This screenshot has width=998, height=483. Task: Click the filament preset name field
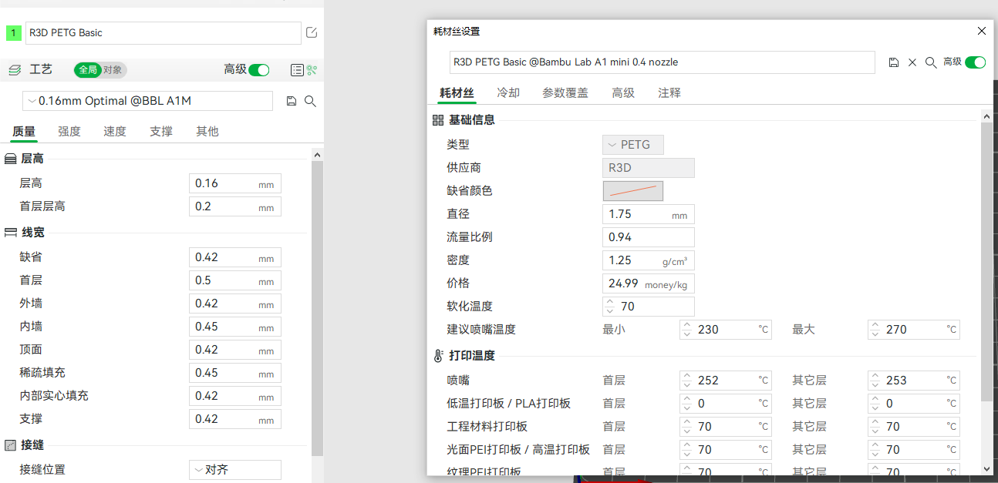coord(663,62)
